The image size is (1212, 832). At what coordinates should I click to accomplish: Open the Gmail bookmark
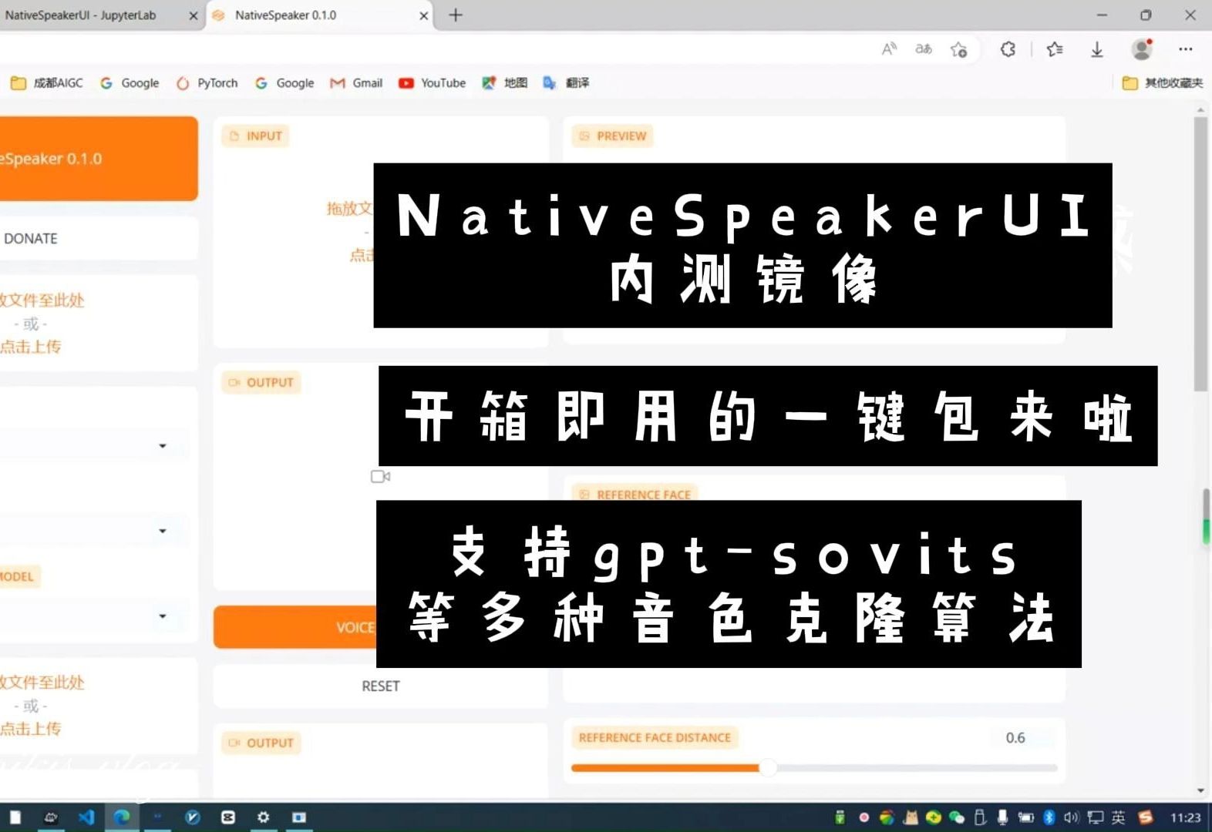click(x=356, y=82)
